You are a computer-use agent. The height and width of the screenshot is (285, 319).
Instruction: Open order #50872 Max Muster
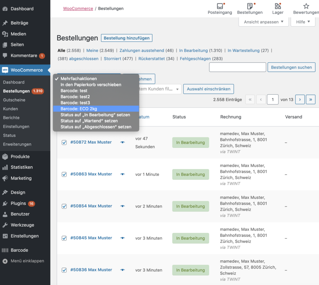coord(91,142)
